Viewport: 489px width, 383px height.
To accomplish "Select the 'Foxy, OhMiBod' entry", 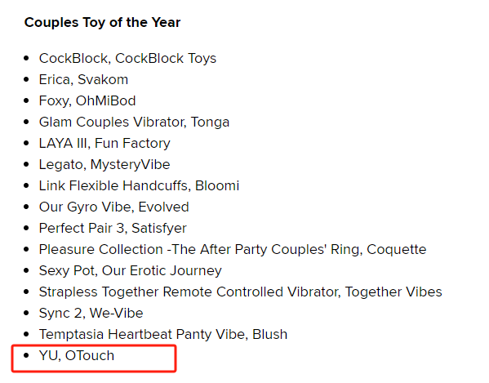I will (87, 100).
